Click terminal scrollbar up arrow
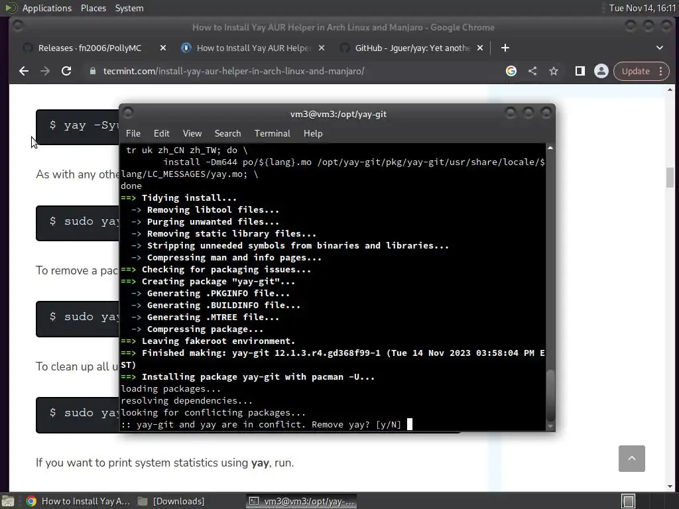The width and height of the screenshot is (679, 509). coord(550,148)
